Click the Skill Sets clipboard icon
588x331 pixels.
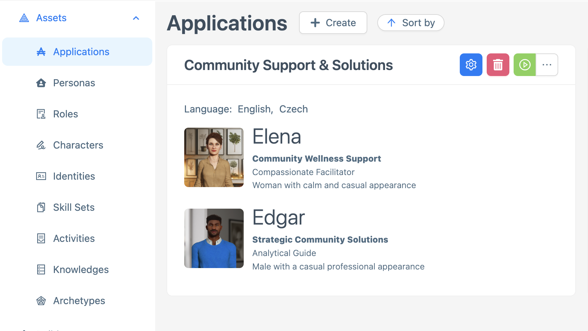(x=41, y=207)
